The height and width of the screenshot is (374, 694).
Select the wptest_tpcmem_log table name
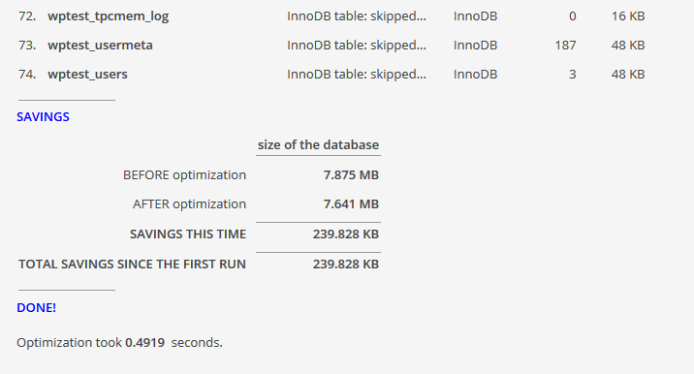[108, 16]
